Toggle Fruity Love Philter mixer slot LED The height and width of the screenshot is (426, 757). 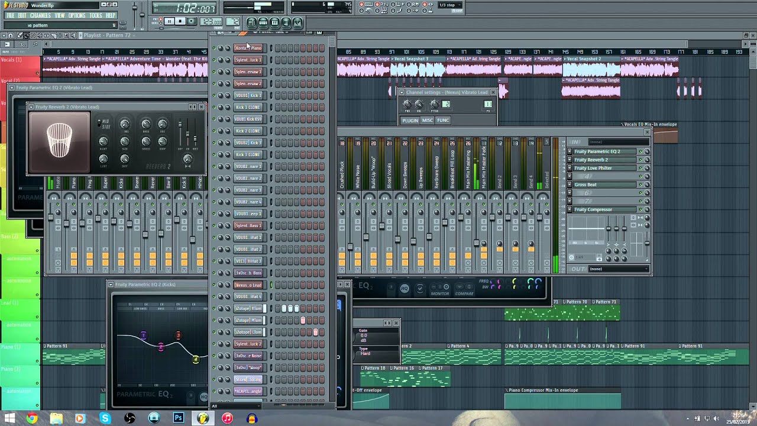coord(640,168)
